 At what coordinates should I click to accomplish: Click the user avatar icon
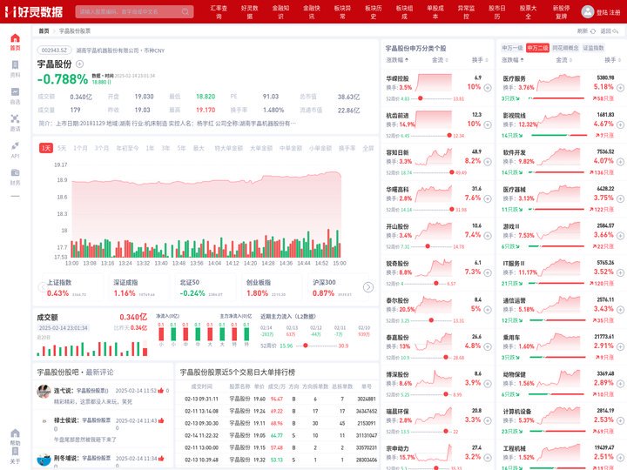point(588,11)
